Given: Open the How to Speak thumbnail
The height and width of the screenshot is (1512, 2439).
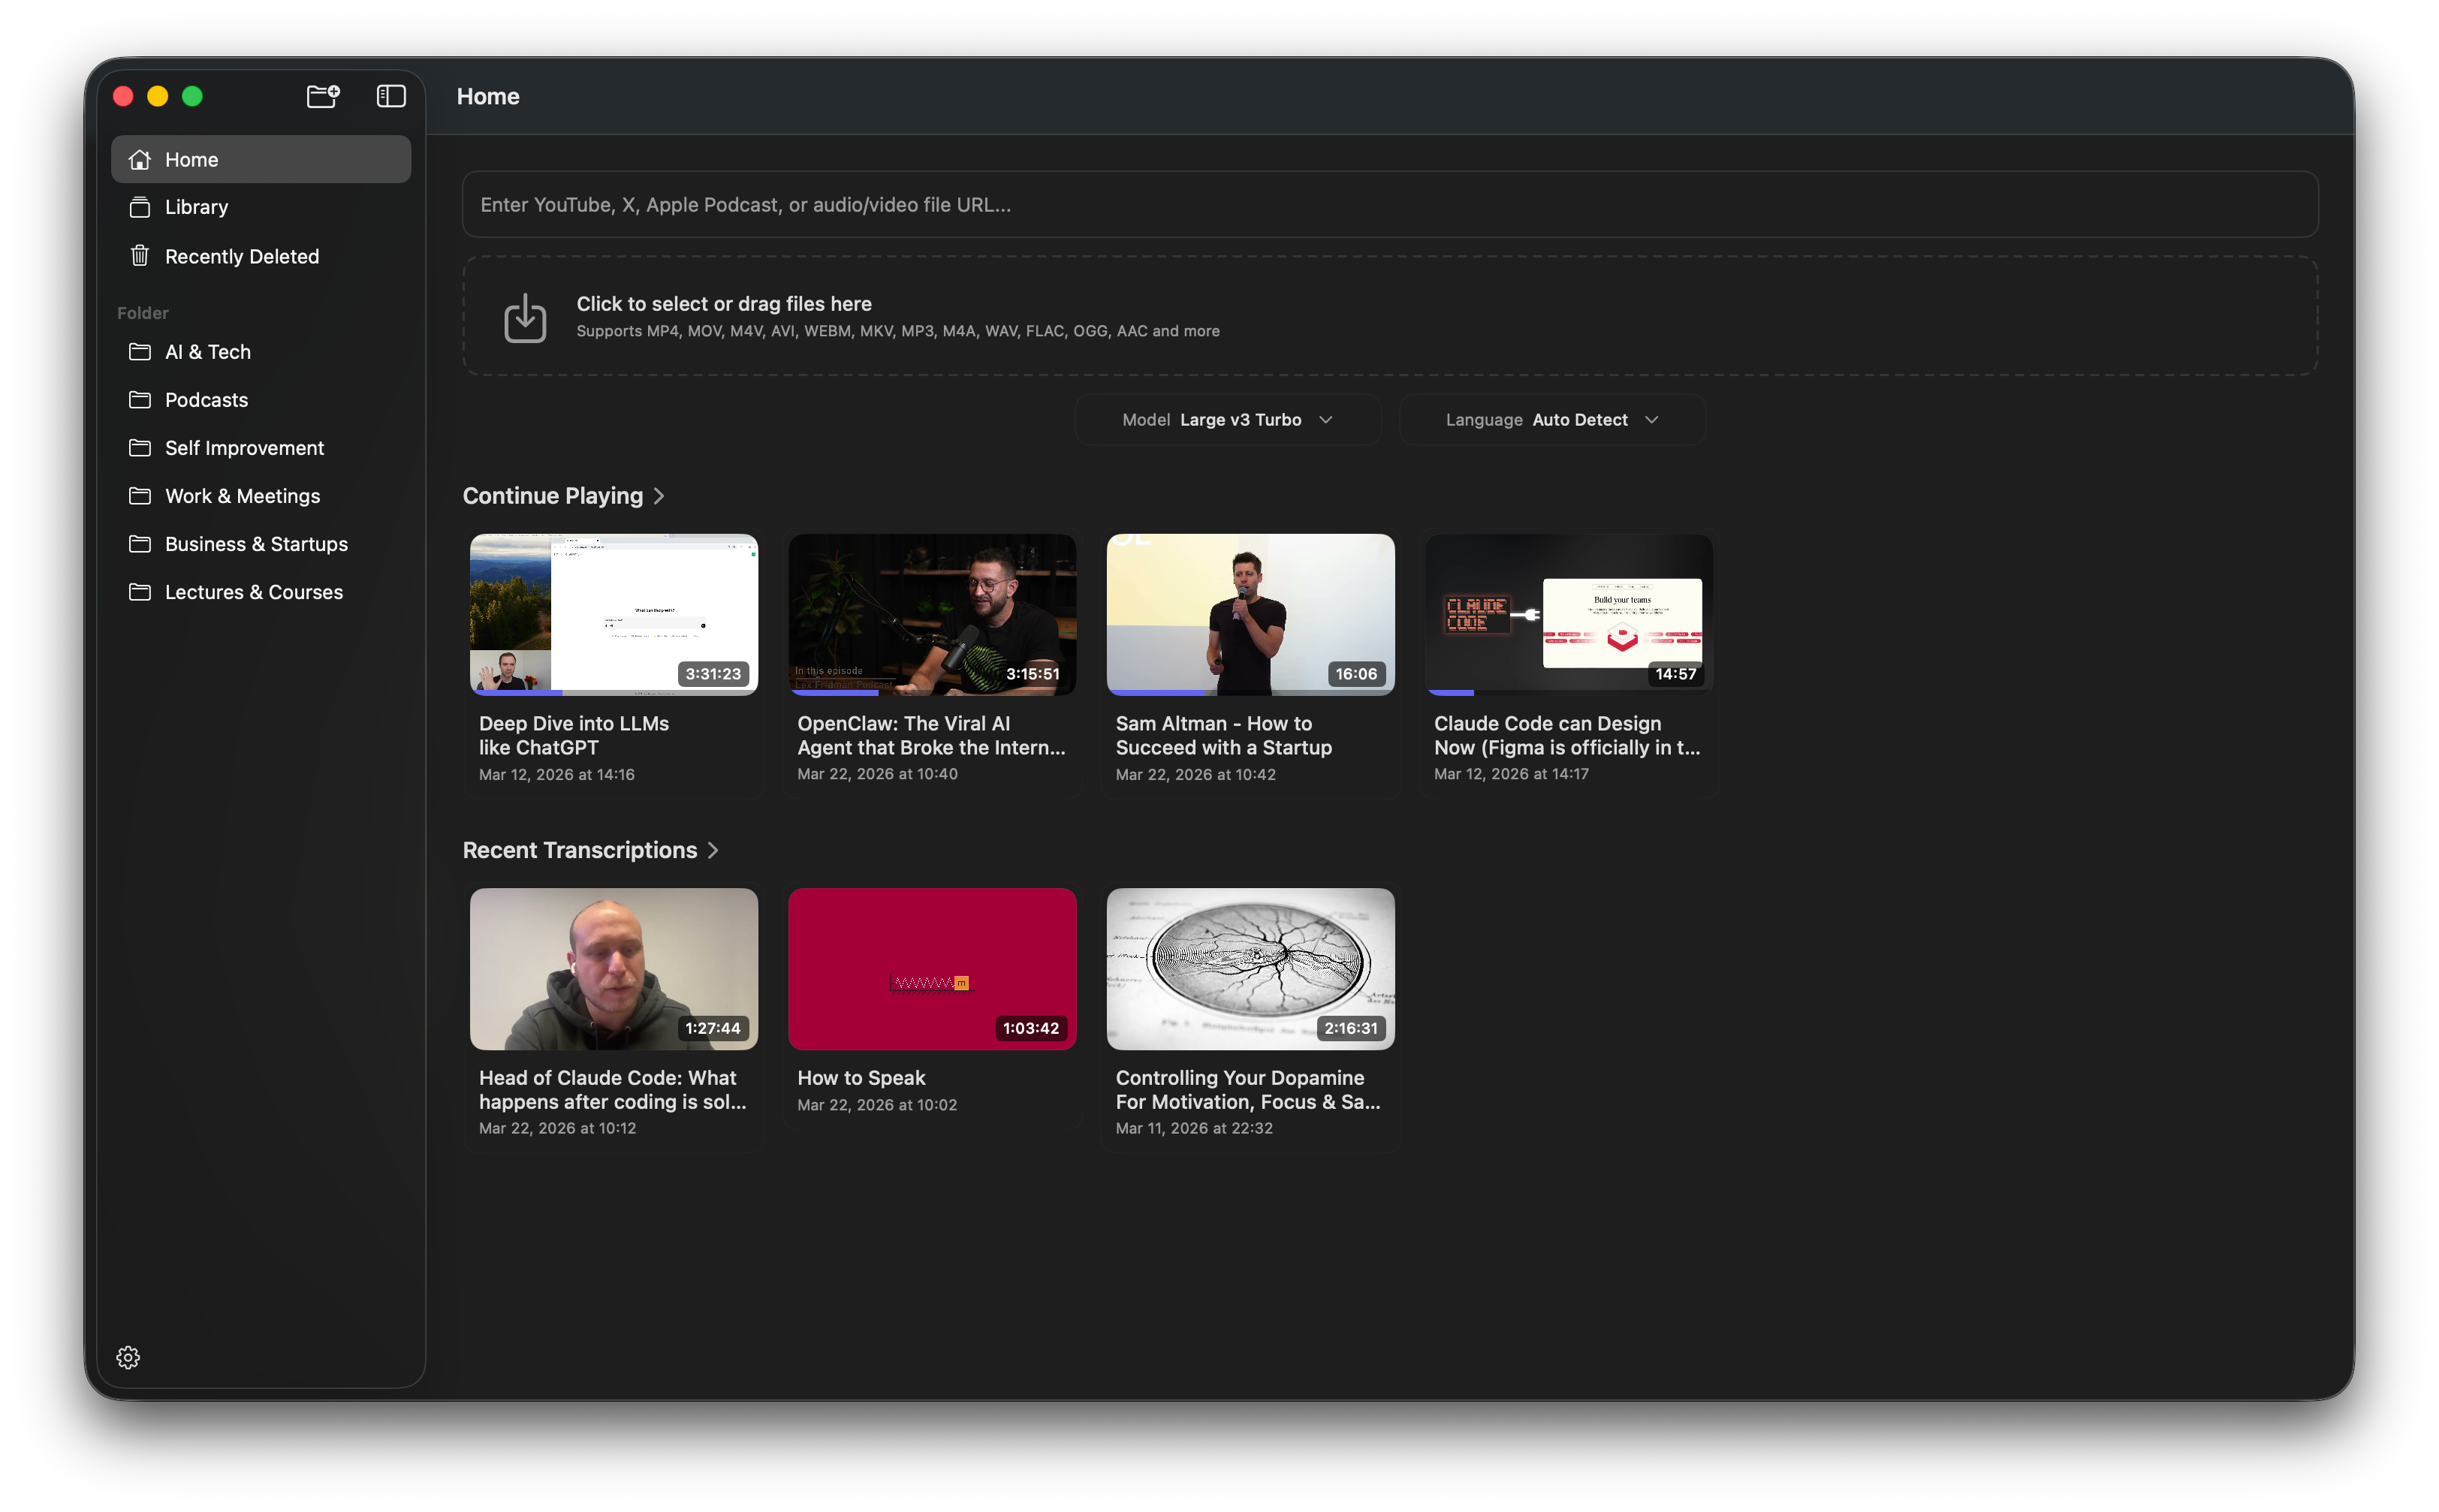Looking at the screenshot, I should [932, 968].
